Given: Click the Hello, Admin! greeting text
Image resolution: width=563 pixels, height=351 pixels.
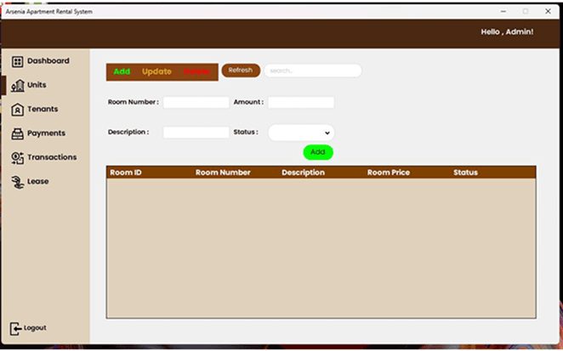Looking at the screenshot, I should pyautogui.click(x=507, y=32).
